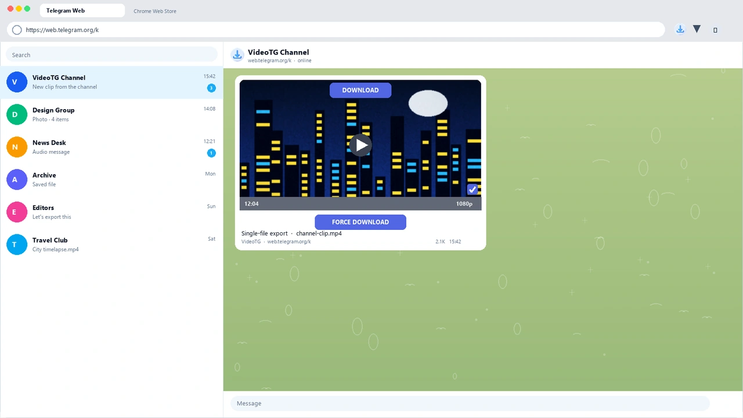Click the purple A avatar

17,179
